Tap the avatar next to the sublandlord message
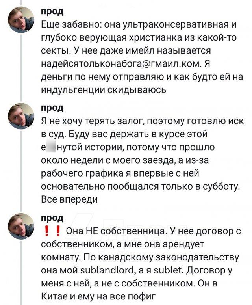The height and width of the screenshot is (305, 252). point(21,226)
